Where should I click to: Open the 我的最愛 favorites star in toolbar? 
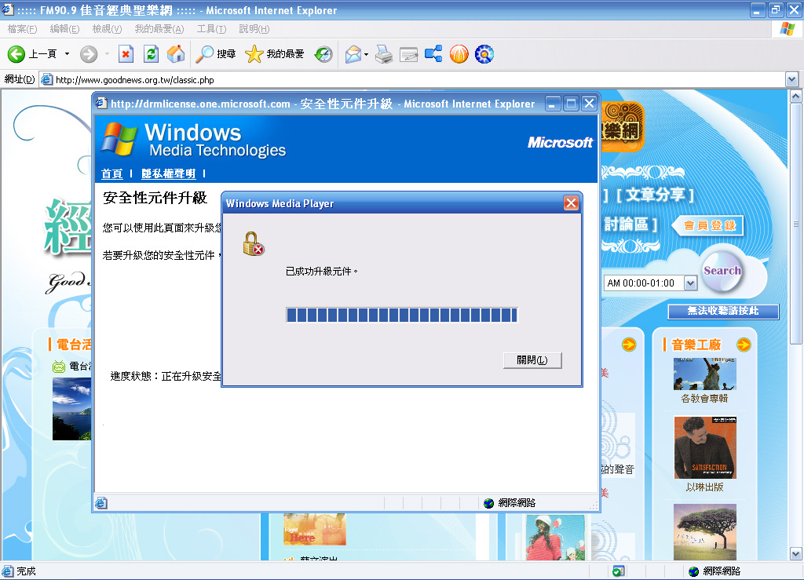(x=274, y=54)
